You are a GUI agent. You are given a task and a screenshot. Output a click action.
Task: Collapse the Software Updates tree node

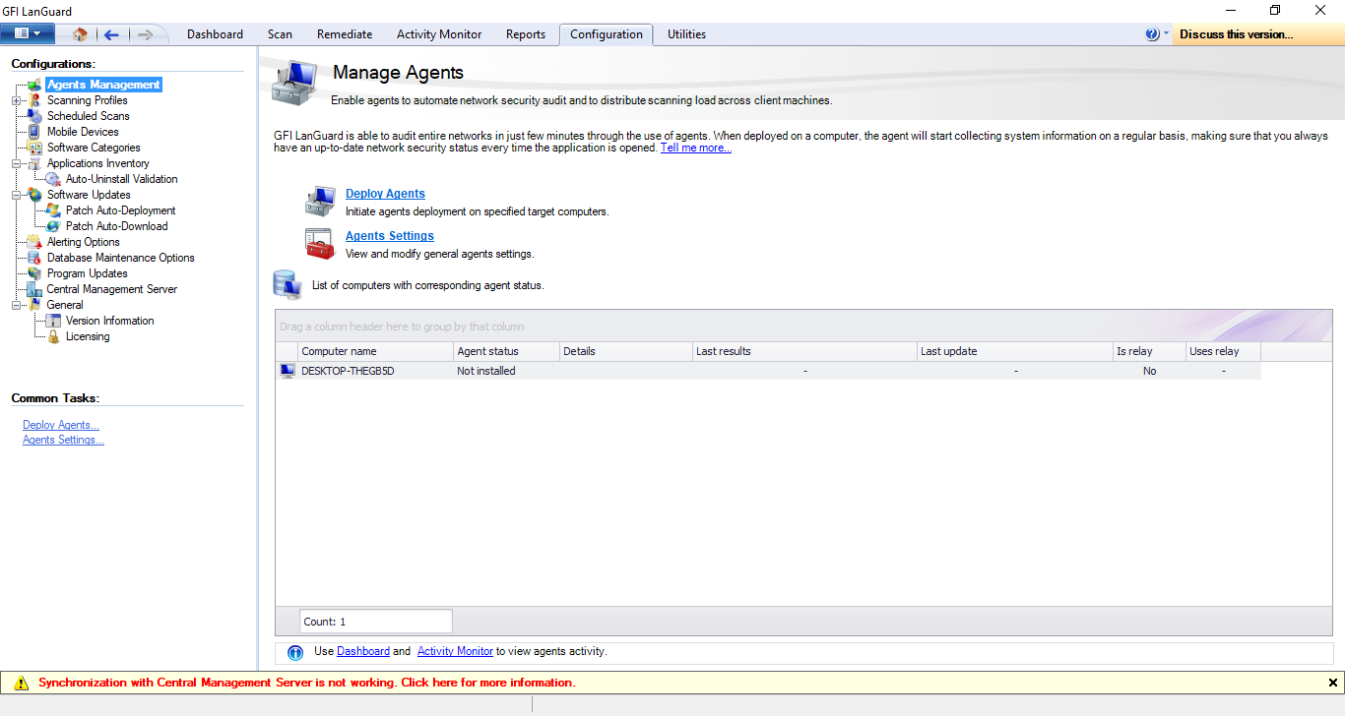click(x=16, y=195)
